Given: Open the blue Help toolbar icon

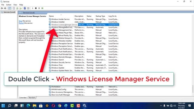Looking at the screenshot, I should click(x=25, y=8).
